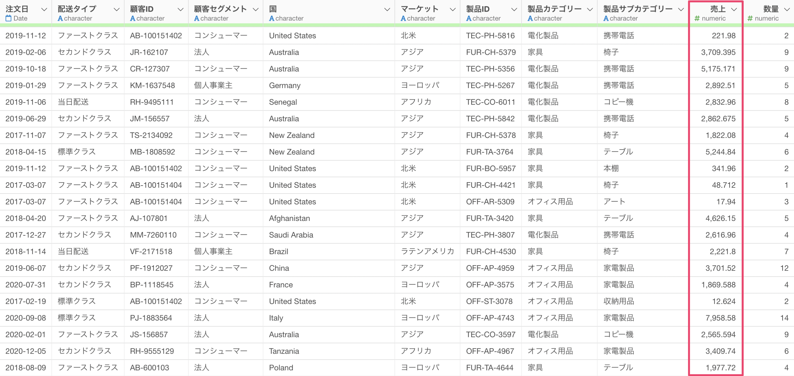
Task: Open the 国 column dropdown menu
Action: [387, 10]
